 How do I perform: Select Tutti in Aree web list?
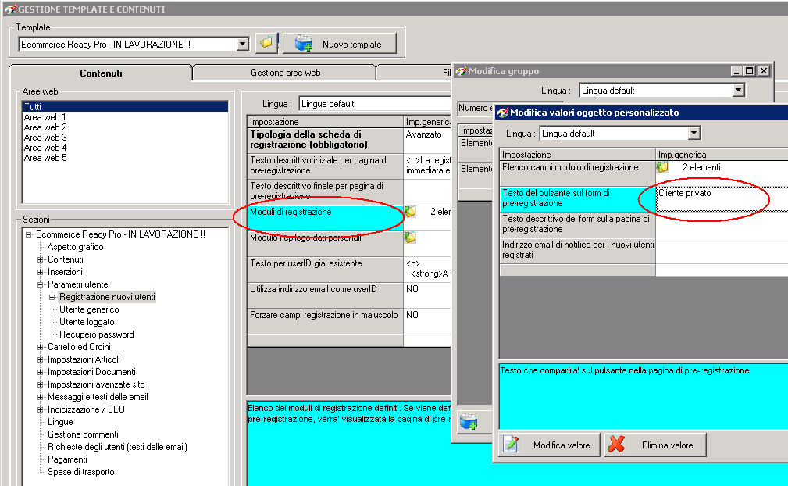[125, 106]
